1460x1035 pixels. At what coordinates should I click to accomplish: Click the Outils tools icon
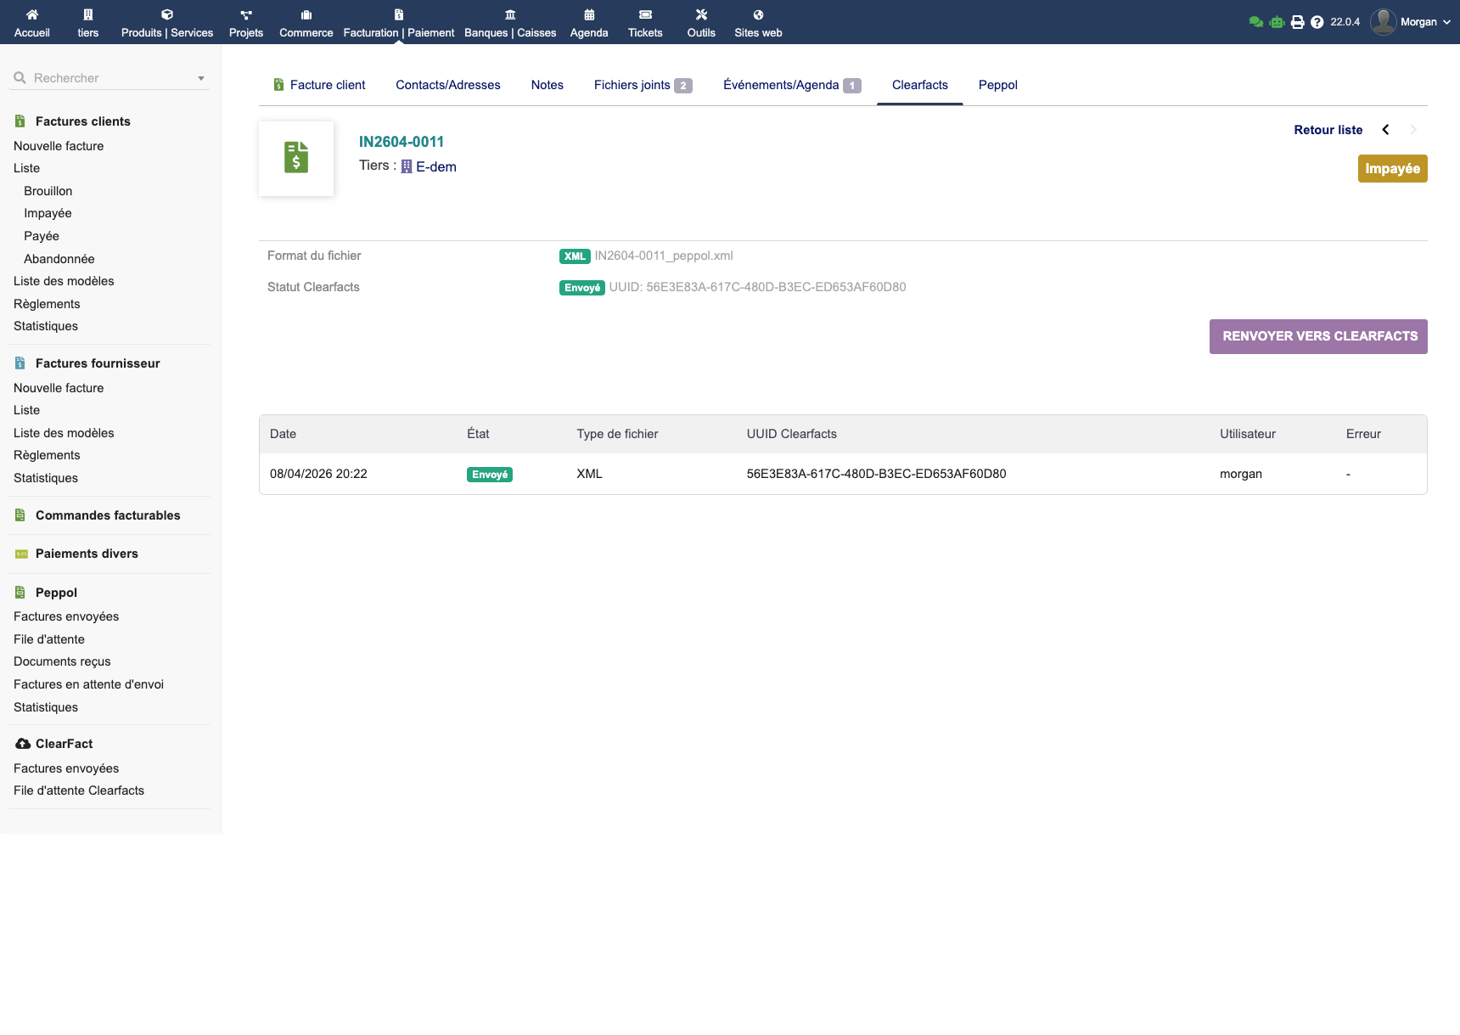coord(701,14)
